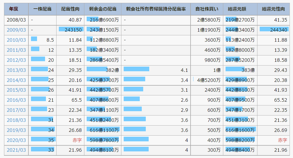Select the 383億 total return cell
The width and height of the screenshot is (293, 158).
point(240,70)
